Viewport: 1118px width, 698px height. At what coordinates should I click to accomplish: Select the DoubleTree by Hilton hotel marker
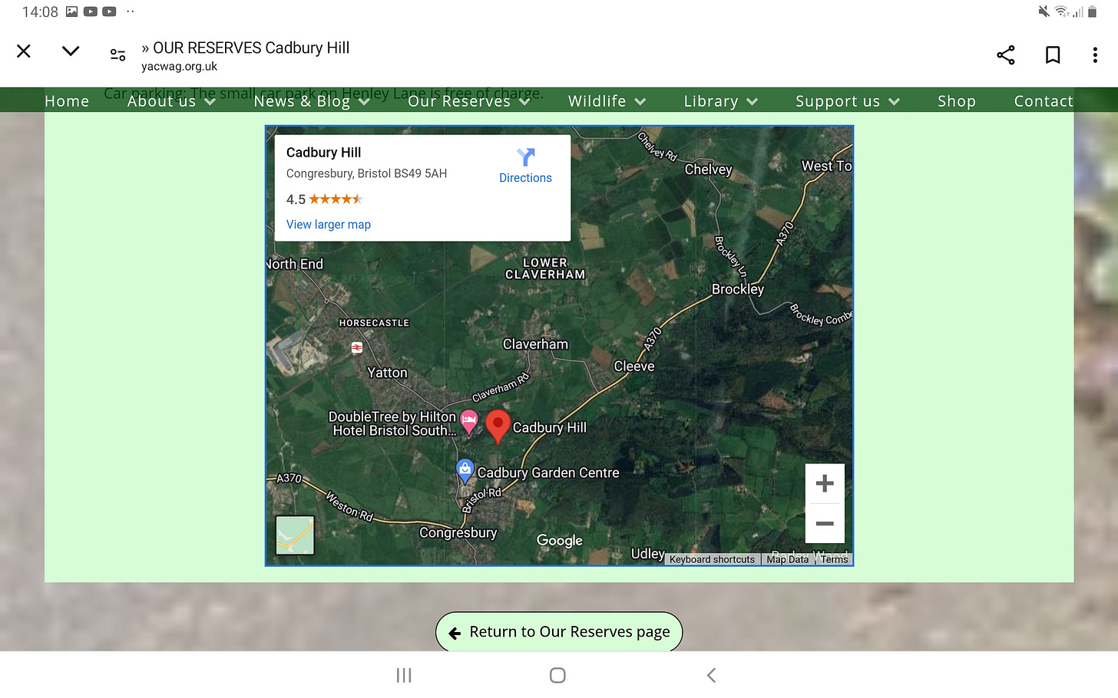point(468,421)
